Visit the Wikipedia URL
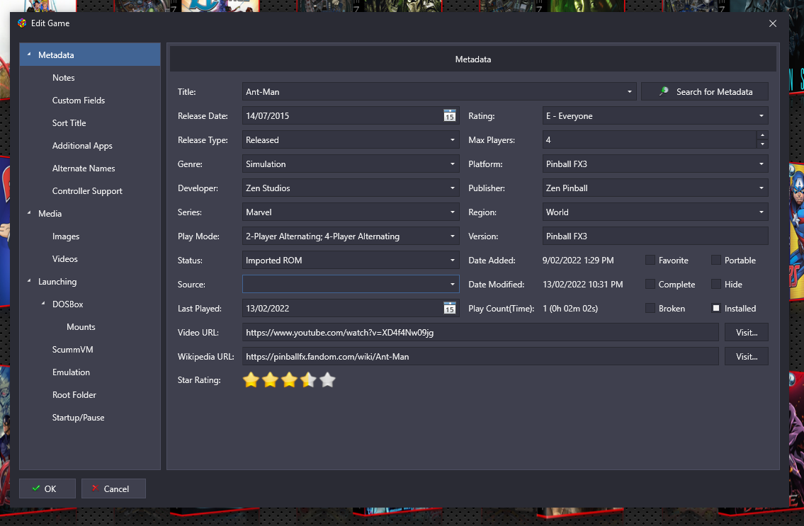The width and height of the screenshot is (804, 526). [x=746, y=356]
